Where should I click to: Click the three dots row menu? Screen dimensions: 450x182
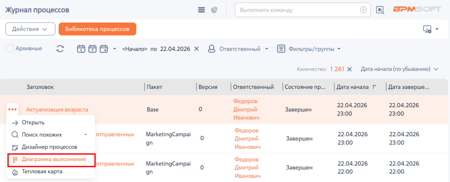(x=12, y=109)
